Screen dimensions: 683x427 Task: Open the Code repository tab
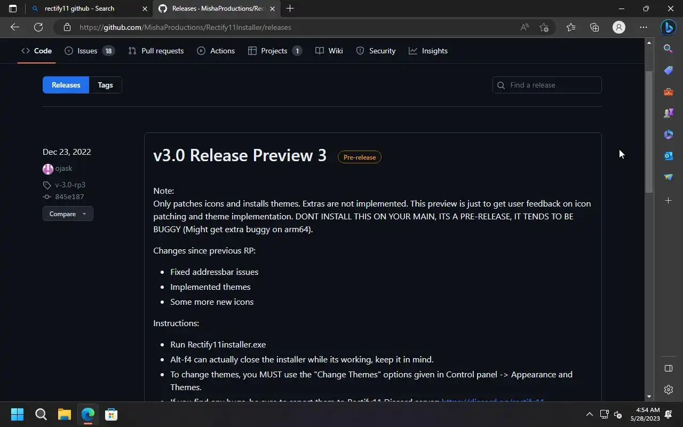pos(36,51)
